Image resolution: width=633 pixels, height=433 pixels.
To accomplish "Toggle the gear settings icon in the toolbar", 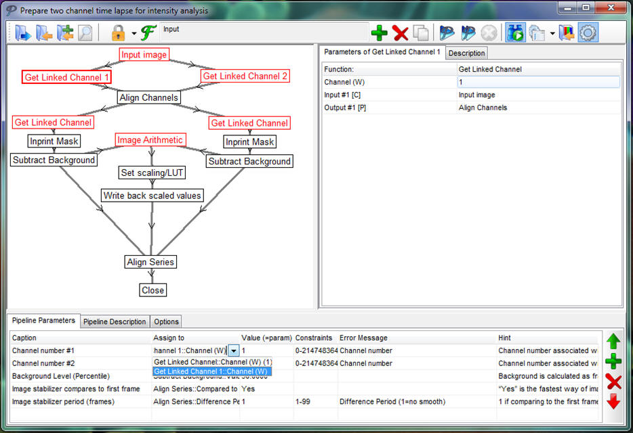I will 588,33.
